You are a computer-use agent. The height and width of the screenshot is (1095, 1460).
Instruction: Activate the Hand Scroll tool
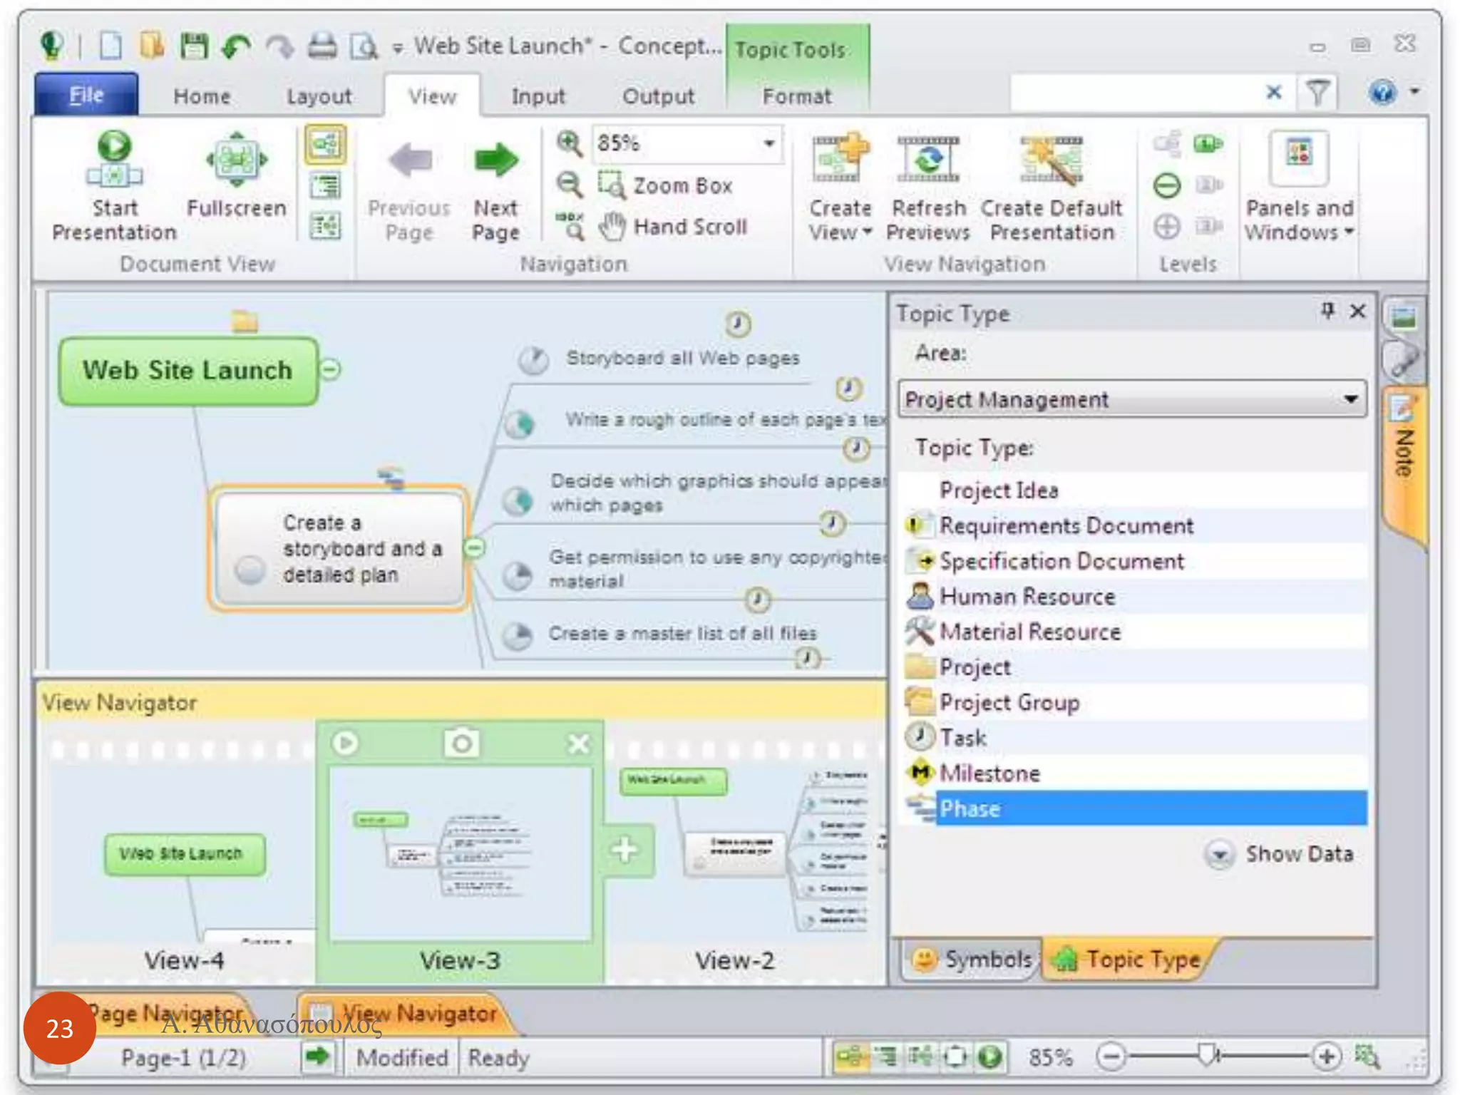674,227
